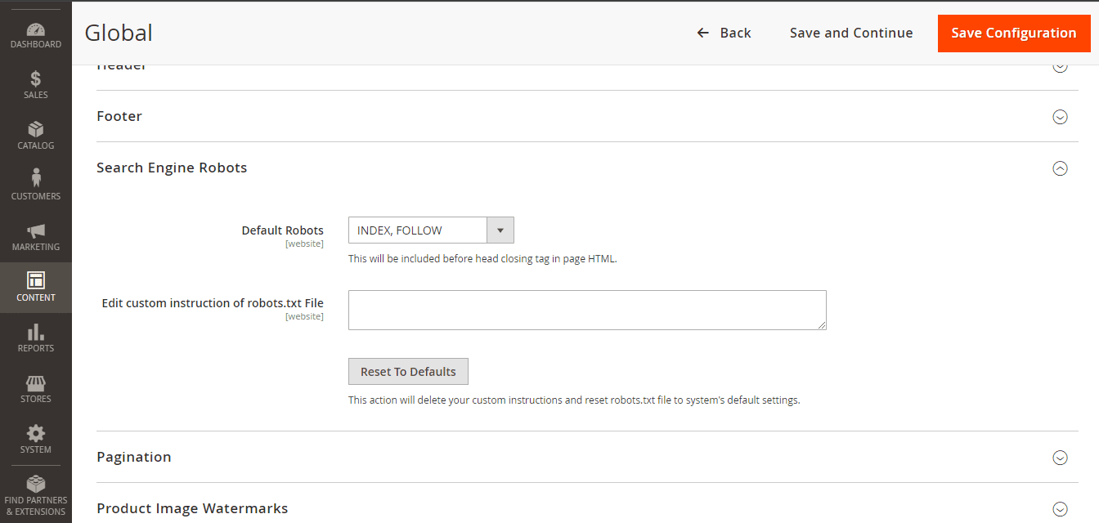Expand the Footer section

click(x=1060, y=117)
